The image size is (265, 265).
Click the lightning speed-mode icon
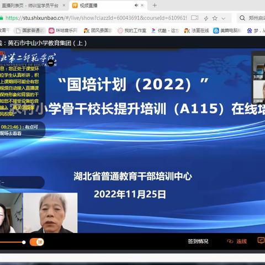(206, 18)
